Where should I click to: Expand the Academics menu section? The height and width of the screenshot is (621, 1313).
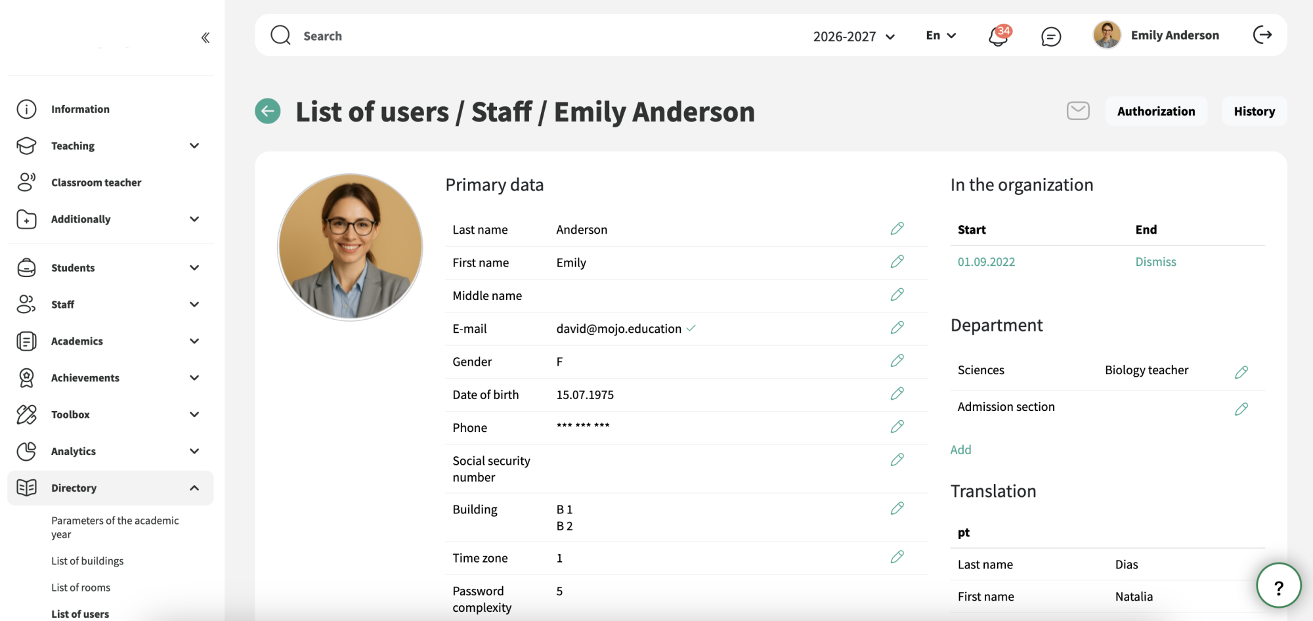pos(110,341)
